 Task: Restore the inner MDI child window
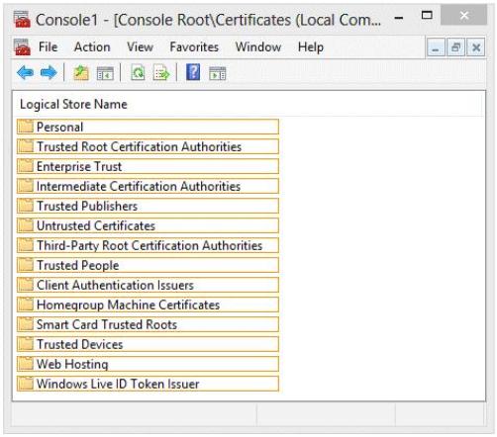click(455, 47)
